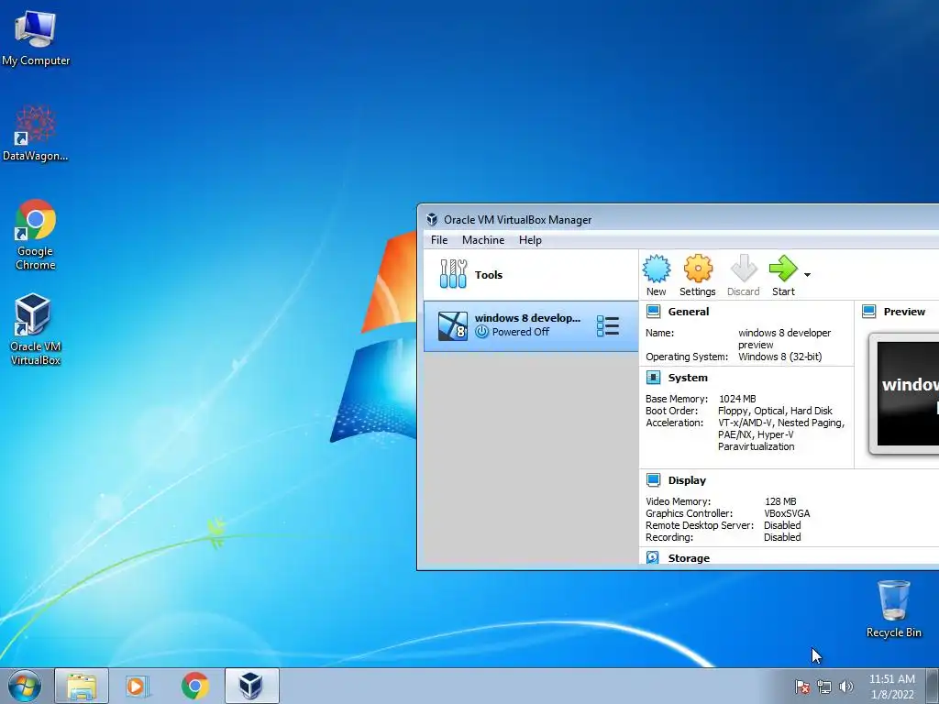Click the VBoxSVGA graphics controller value

(x=787, y=513)
